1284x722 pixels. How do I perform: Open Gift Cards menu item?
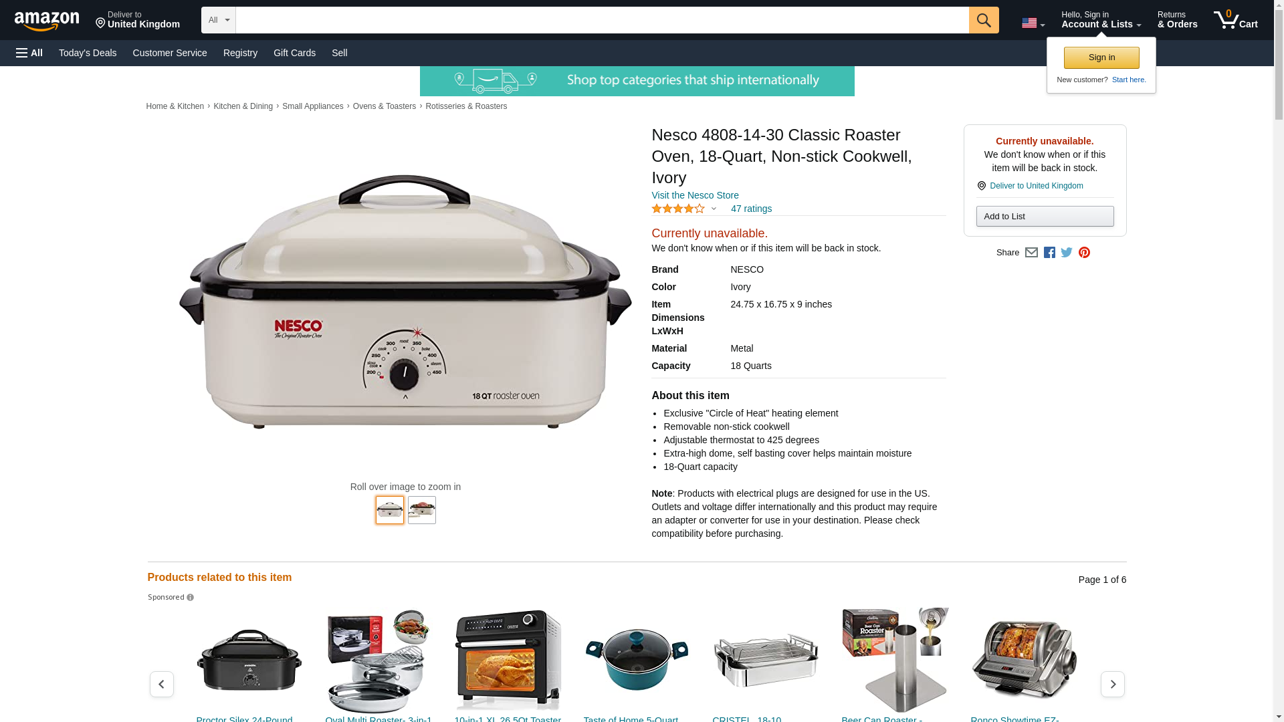[x=294, y=53]
